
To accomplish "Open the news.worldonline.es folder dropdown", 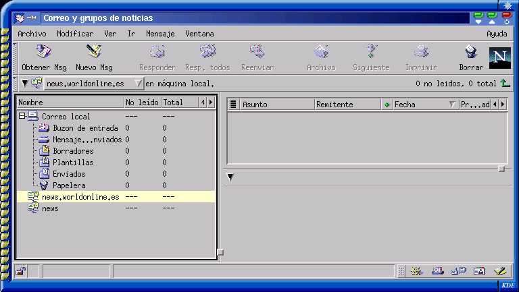I will click(94, 84).
